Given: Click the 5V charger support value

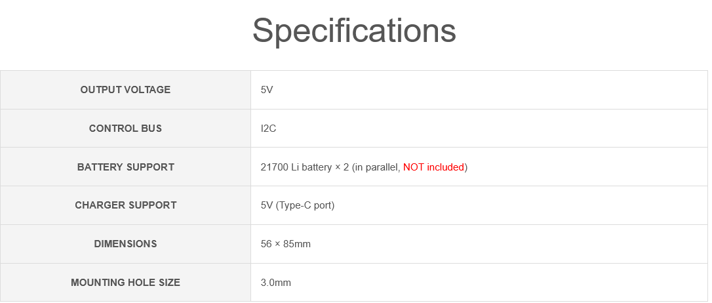Looking at the screenshot, I should pos(267,205).
